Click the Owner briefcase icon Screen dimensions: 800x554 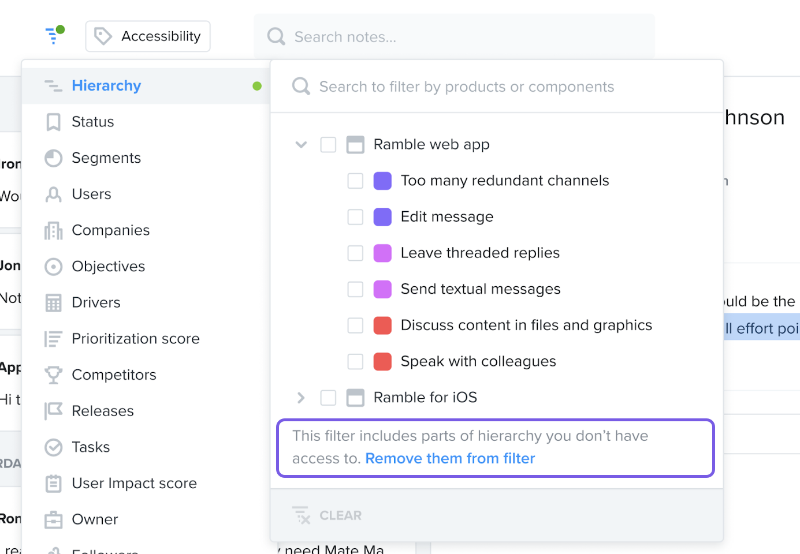53,520
